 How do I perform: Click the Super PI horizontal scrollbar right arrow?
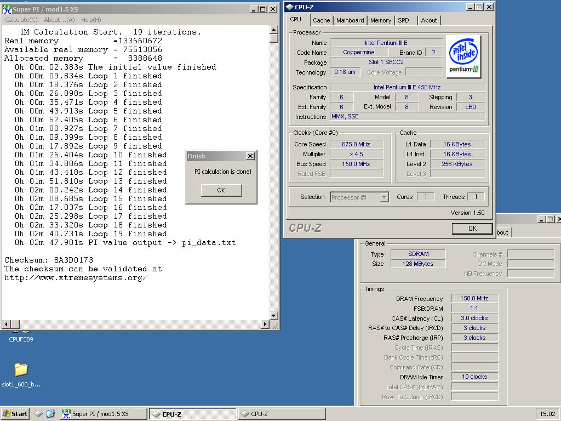click(x=265, y=325)
